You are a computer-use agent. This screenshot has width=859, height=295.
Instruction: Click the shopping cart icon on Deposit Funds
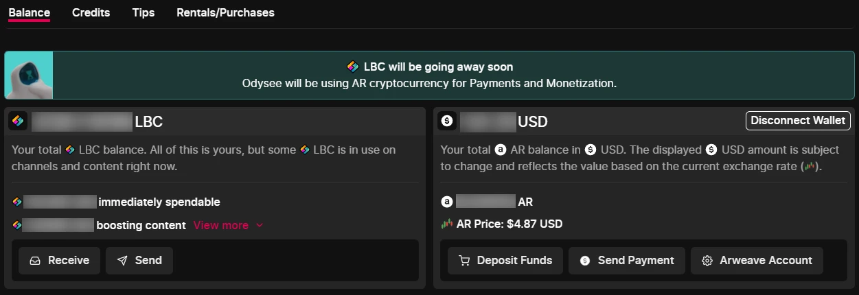coord(464,261)
